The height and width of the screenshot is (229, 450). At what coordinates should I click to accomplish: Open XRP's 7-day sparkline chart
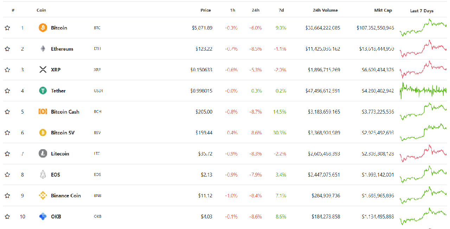(x=423, y=70)
